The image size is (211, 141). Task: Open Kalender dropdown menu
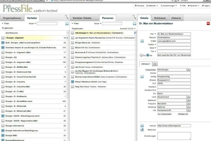(152, 6)
